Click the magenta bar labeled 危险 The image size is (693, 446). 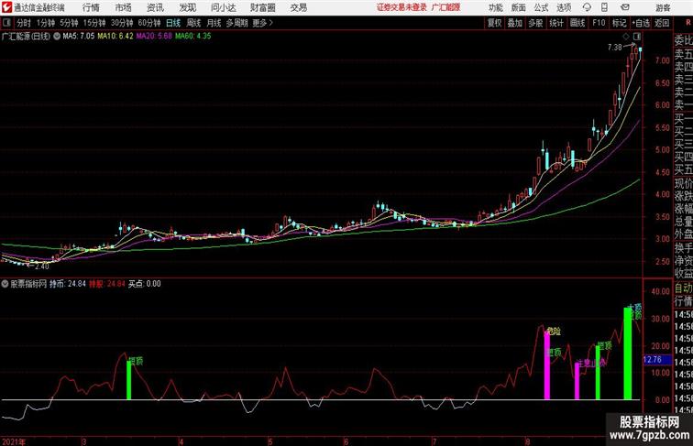click(547, 365)
